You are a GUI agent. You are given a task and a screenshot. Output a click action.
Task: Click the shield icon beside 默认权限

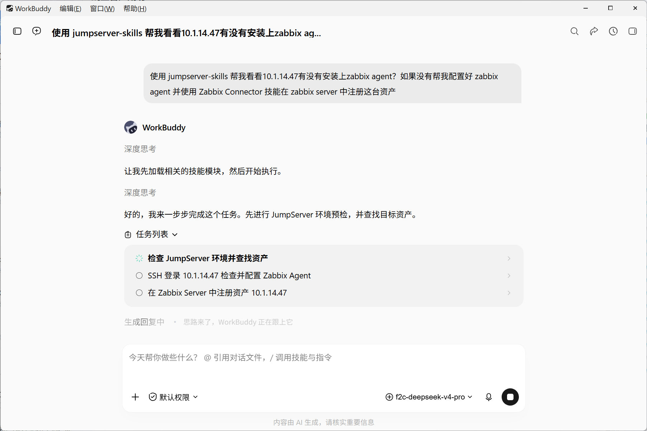[x=153, y=397]
